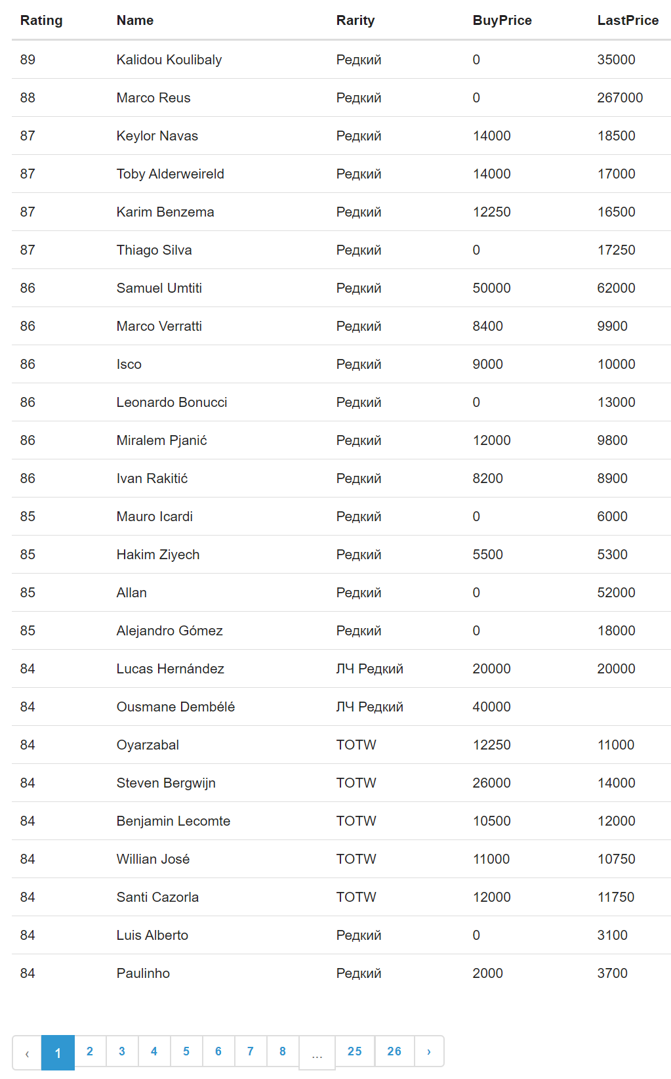Sort by Rating column header

(x=41, y=20)
